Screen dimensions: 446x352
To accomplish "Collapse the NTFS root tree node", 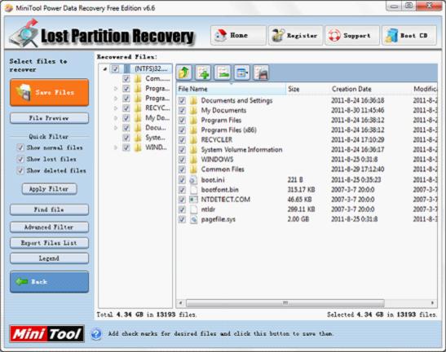I will tap(105, 68).
